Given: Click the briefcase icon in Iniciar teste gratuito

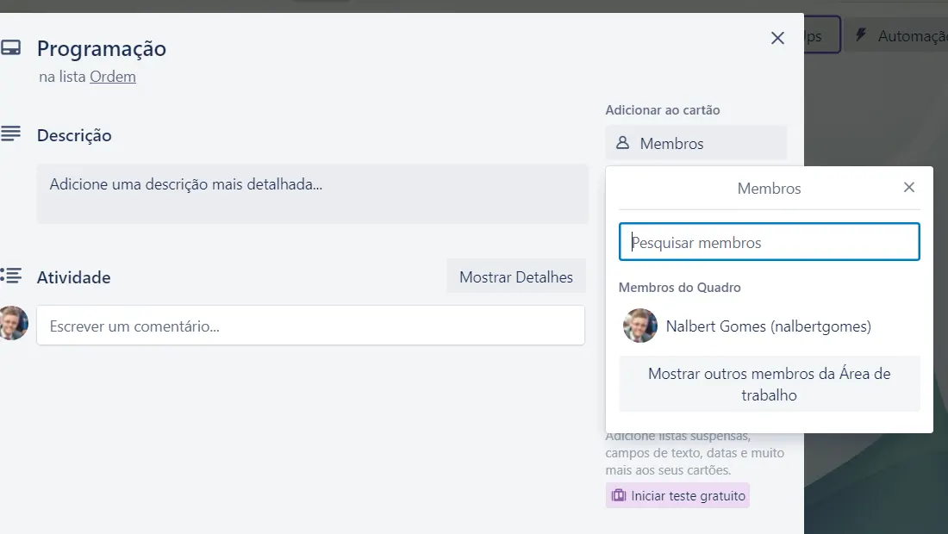Looking at the screenshot, I should 619,495.
